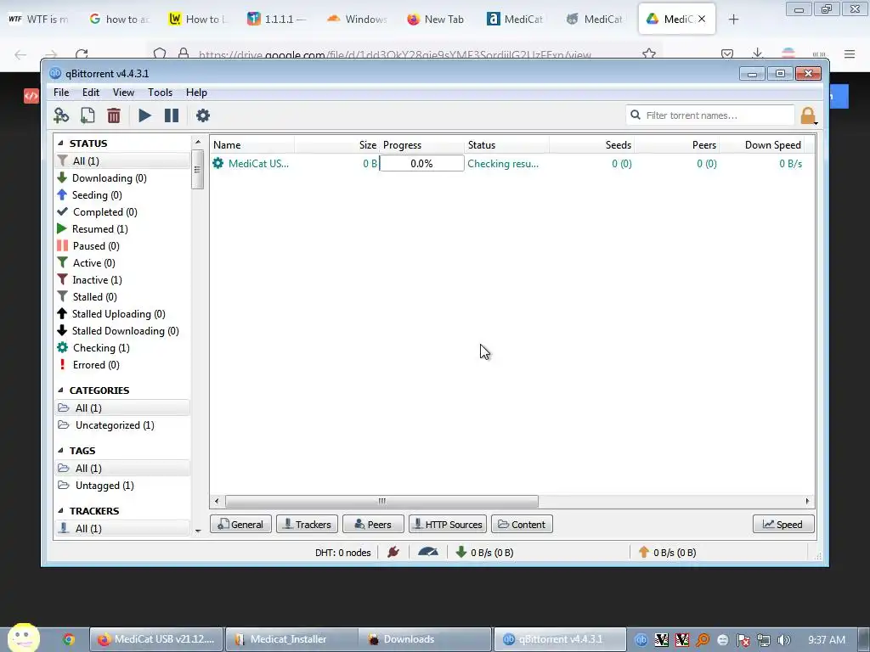The height and width of the screenshot is (652, 870).
Task: Collapse the TRACKERS section
Action: pos(60,510)
